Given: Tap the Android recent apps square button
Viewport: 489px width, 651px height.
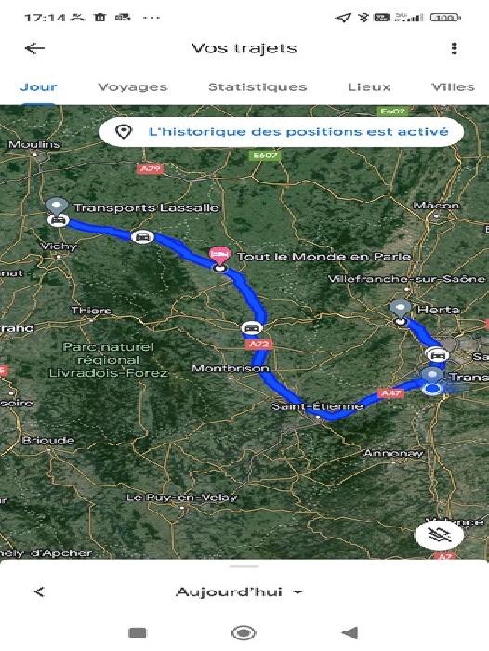Looking at the screenshot, I should [x=138, y=632].
